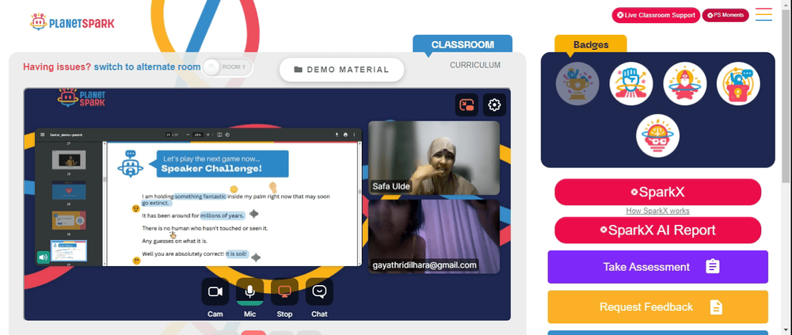
Task: Select the wizard guru badge
Action: [x=684, y=83]
